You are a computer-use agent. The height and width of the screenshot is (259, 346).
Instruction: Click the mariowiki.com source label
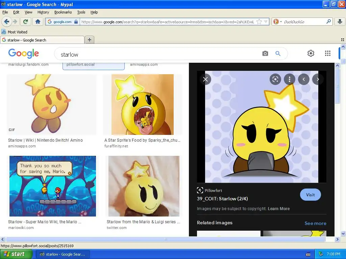pos(21,228)
